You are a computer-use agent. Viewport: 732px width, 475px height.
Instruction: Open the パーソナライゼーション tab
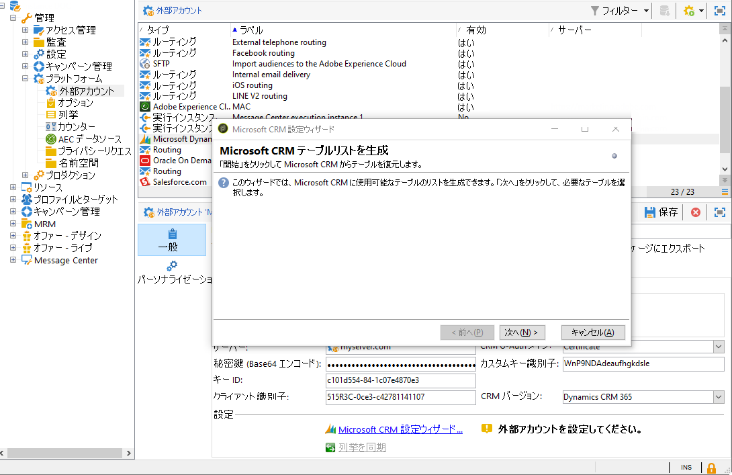pos(175,272)
